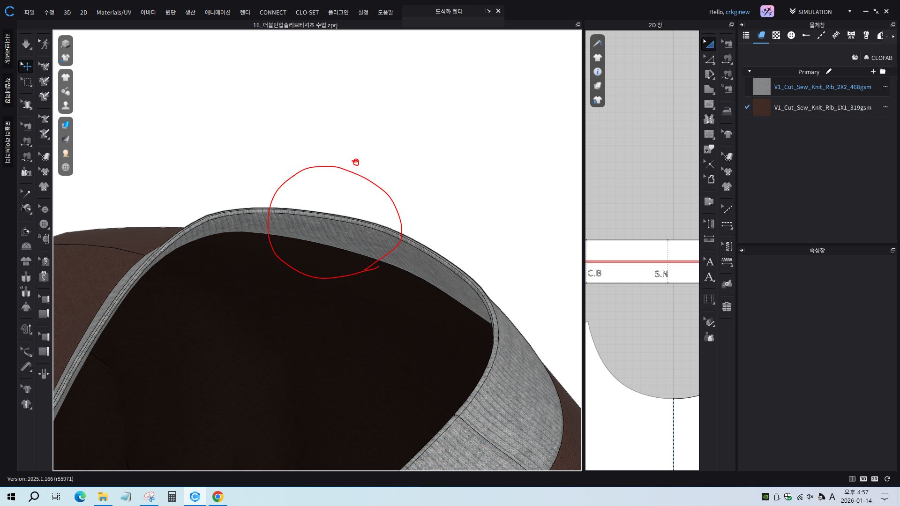
Task: Click the Scene list tab icon
Action: pyautogui.click(x=746, y=36)
